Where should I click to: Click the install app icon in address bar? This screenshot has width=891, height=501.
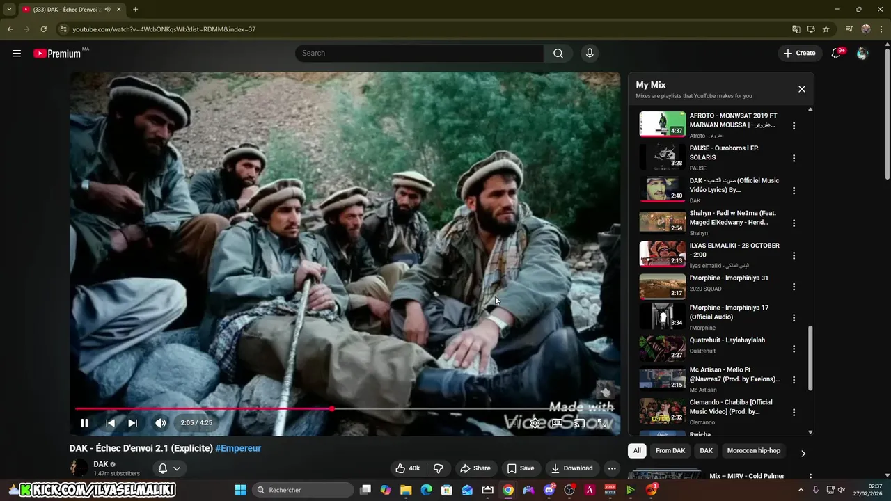click(811, 29)
